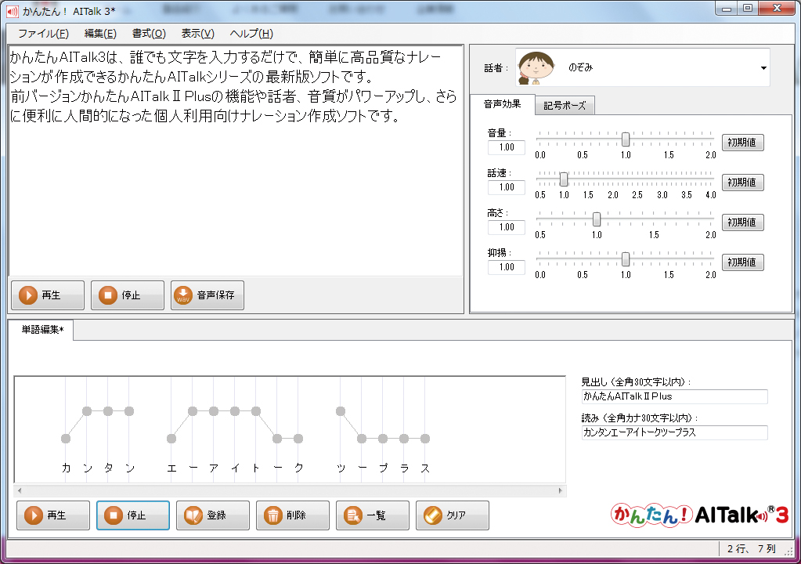Click the 抑揚 value field

(507, 267)
